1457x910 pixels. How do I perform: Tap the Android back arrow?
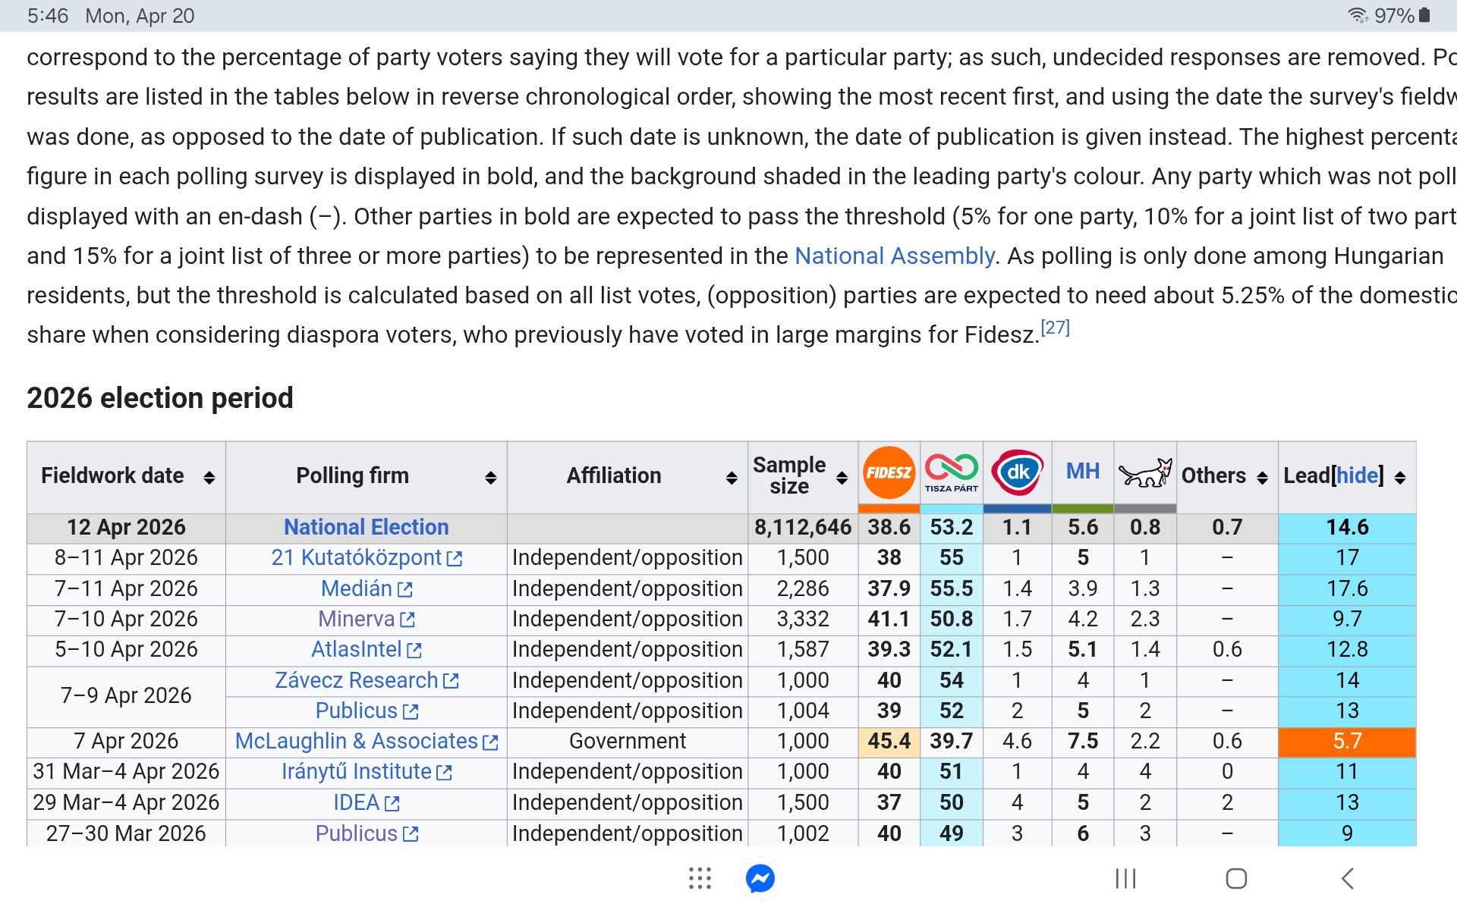[1348, 879]
